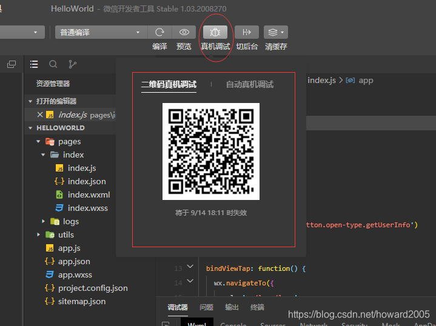Open index.wxml in the file tree
The height and width of the screenshot is (326, 436).
coord(89,195)
